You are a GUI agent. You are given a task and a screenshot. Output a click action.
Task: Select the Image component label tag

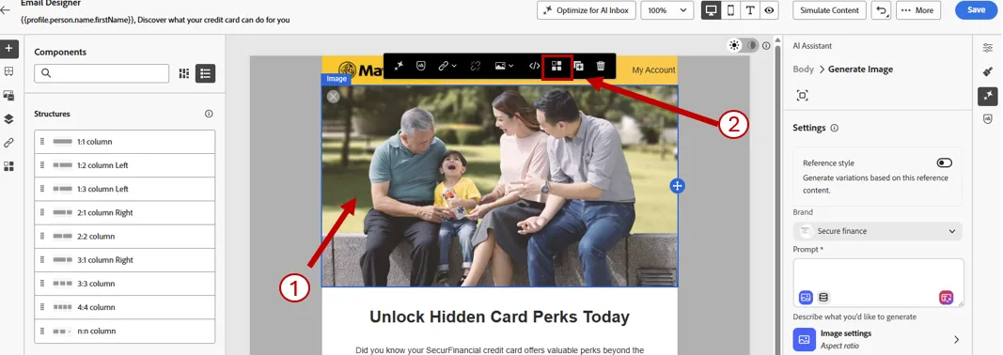pos(336,79)
